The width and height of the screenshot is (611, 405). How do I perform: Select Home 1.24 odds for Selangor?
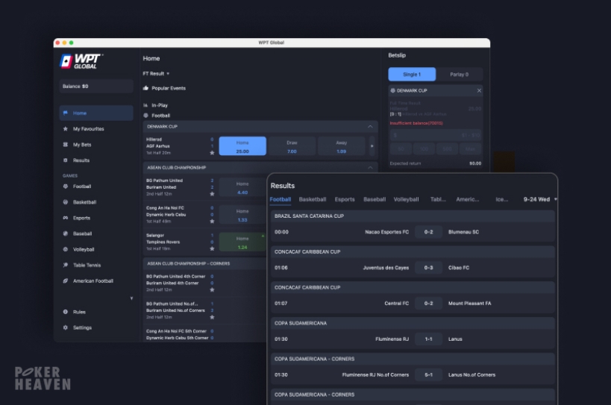(x=242, y=242)
